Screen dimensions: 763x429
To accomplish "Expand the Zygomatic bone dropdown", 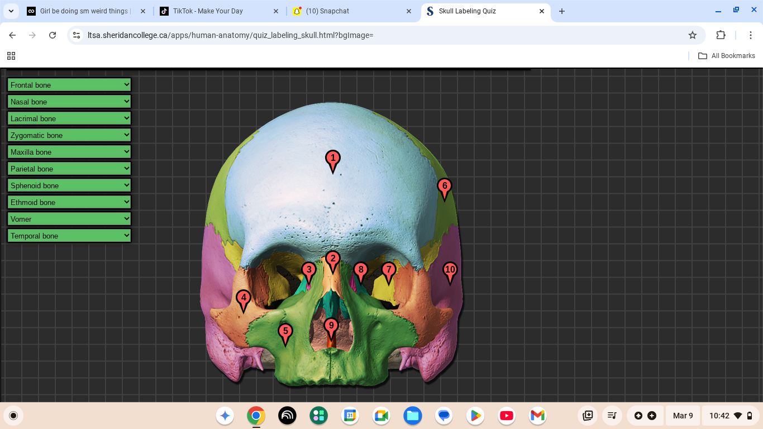I will click(69, 135).
